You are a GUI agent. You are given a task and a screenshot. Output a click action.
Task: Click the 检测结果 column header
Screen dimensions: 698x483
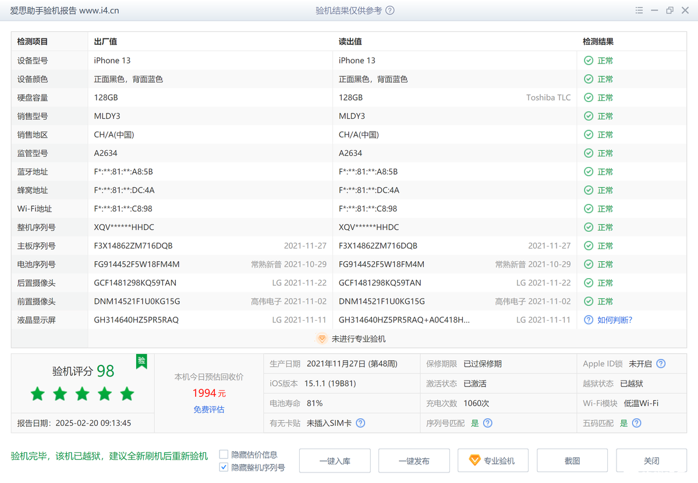(x=598, y=41)
